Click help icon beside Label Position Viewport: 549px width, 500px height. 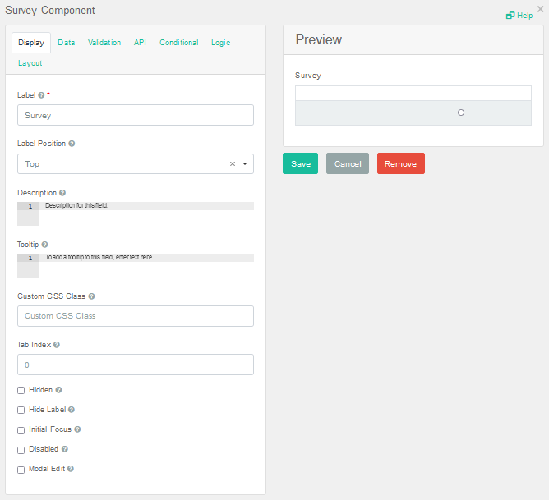tap(72, 144)
